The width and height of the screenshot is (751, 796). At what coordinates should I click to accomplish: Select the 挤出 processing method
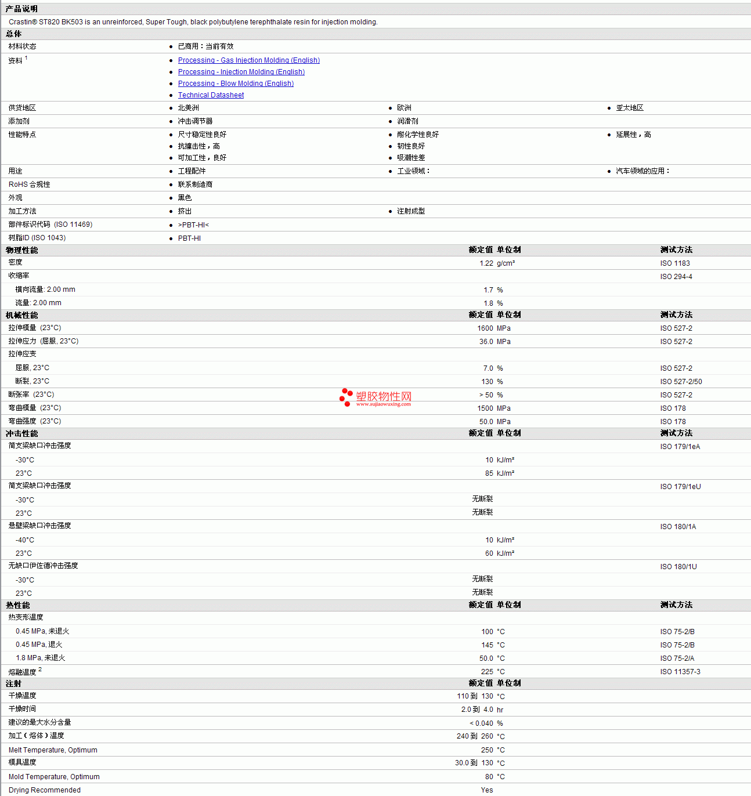click(x=185, y=211)
